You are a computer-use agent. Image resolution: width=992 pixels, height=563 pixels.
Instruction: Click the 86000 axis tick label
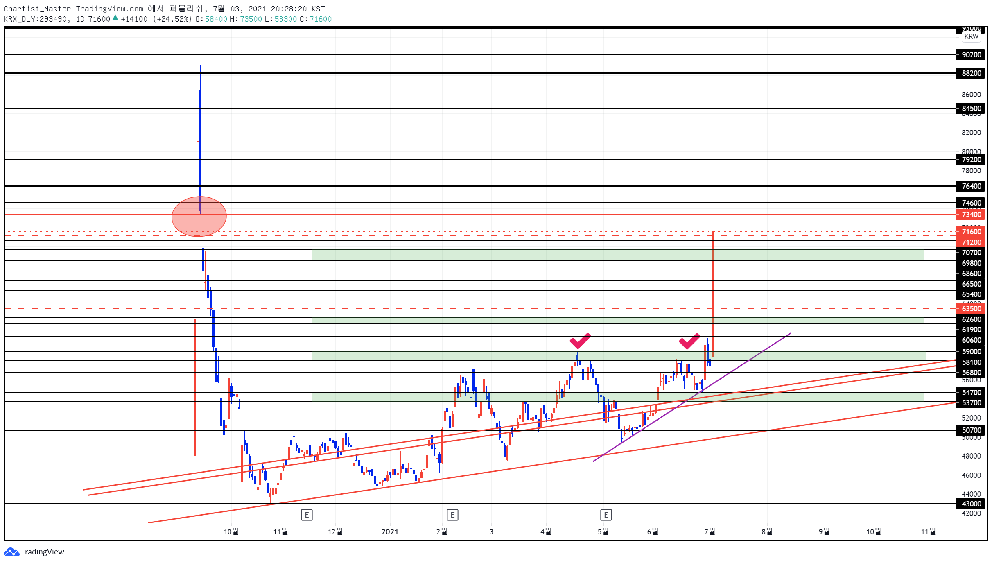pos(971,94)
